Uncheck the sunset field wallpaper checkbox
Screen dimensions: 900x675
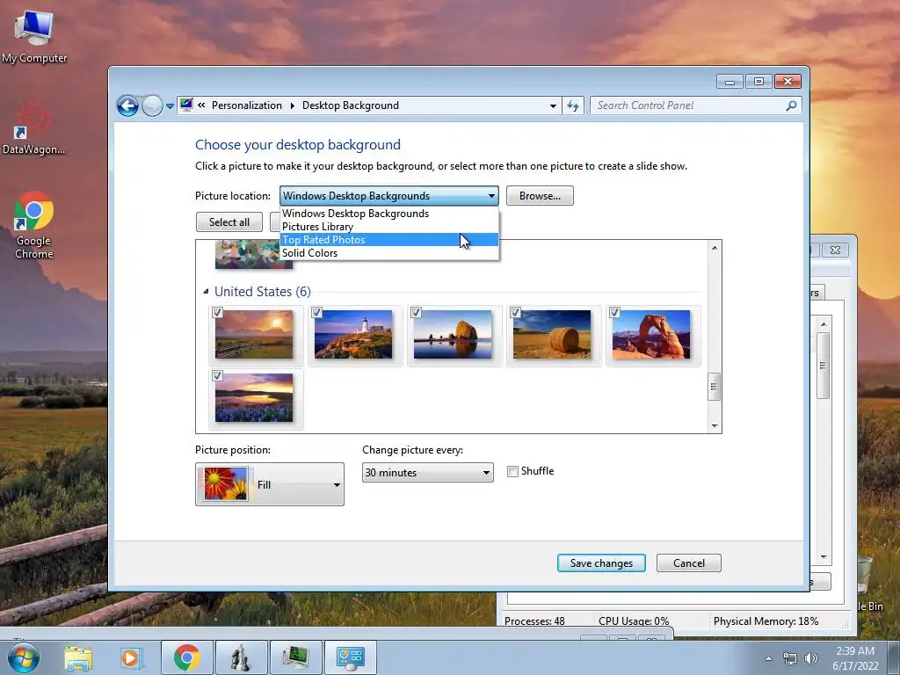point(218,312)
